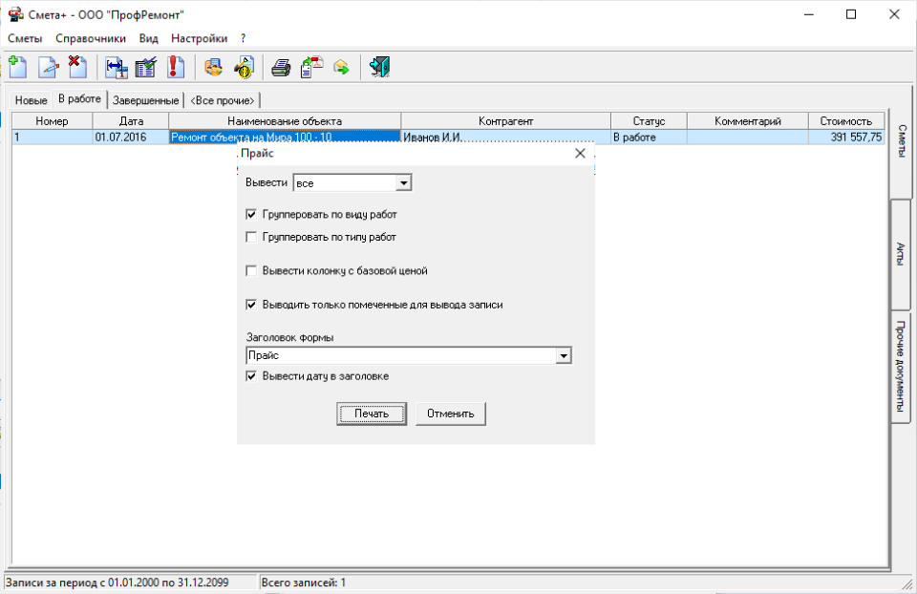Sort by the Дата column header
This screenshot has height=594, width=917.
(x=131, y=121)
